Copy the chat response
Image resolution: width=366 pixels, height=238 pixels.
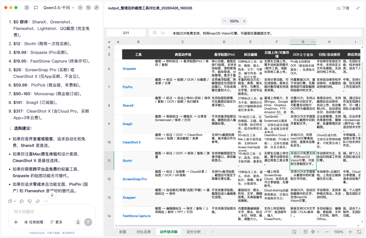(x=10, y=201)
